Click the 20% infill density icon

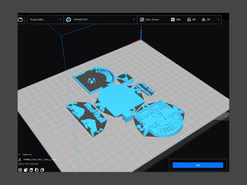click(173, 20)
